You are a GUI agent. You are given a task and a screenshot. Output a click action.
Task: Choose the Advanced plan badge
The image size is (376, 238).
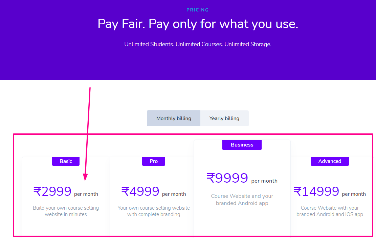point(330,161)
